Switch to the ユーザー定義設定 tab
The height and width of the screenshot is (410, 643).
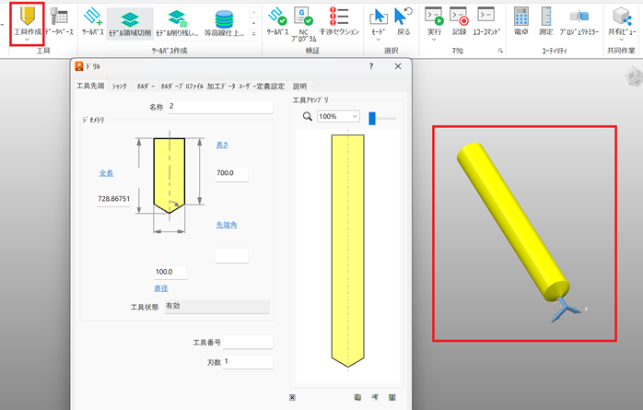262,86
